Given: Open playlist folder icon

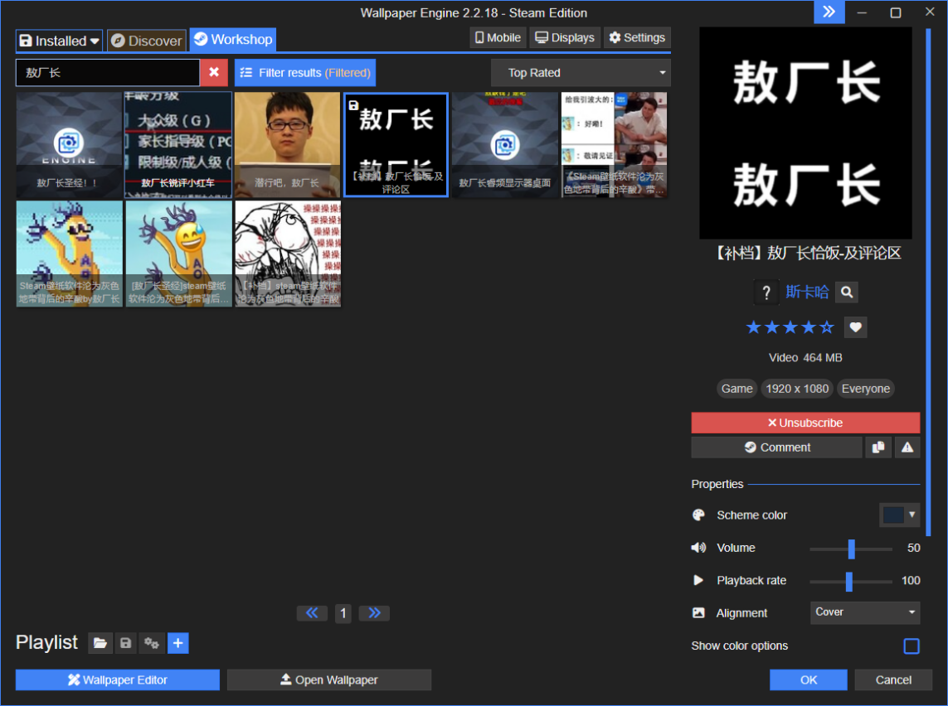Looking at the screenshot, I should coord(100,643).
